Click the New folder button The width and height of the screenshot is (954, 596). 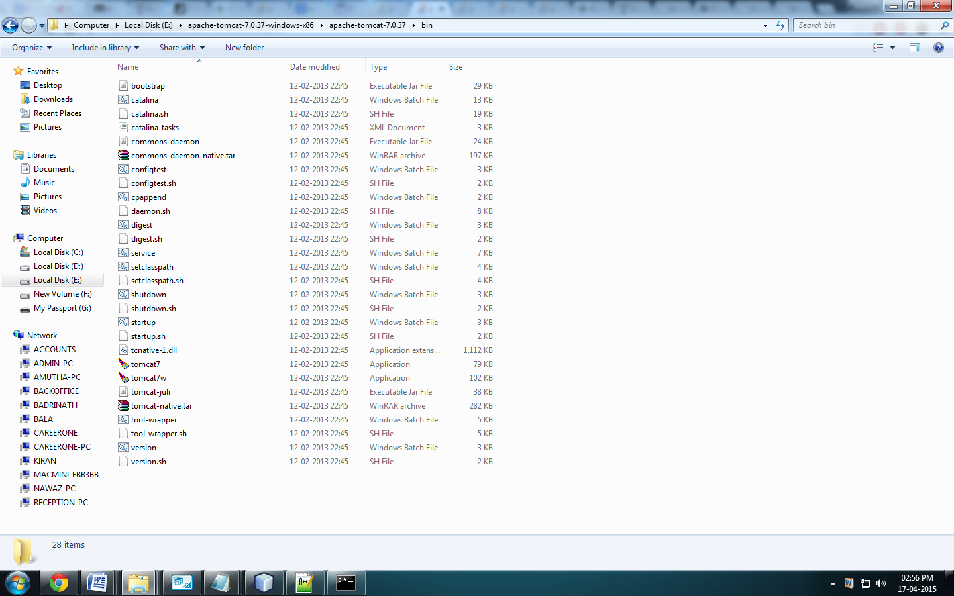coord(244,48)
